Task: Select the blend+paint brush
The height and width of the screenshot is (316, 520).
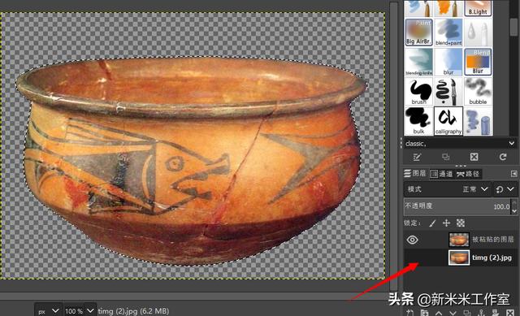Action: 448,32
